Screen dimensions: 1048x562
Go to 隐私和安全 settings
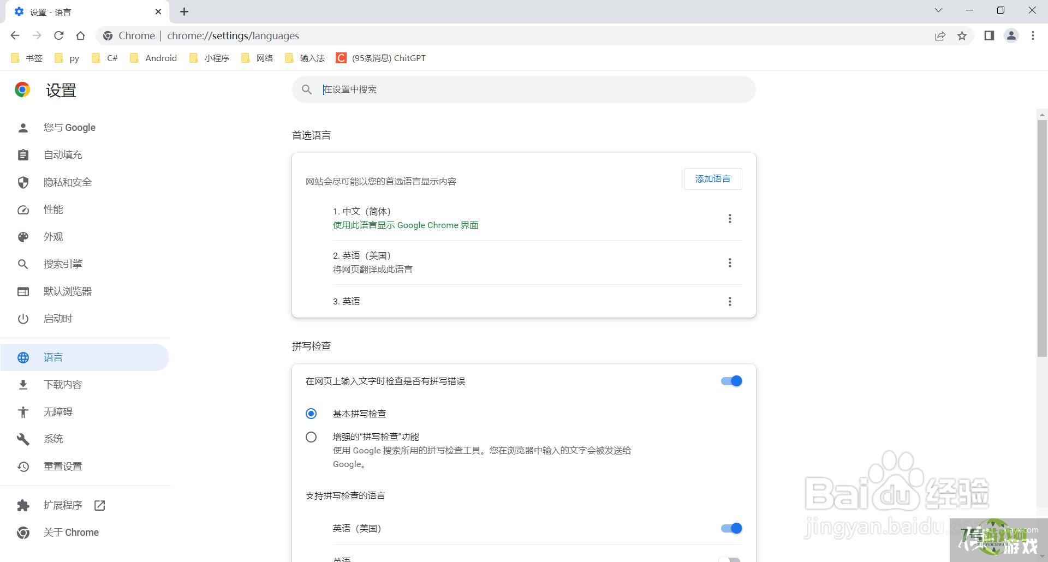[x=85, y=182]
